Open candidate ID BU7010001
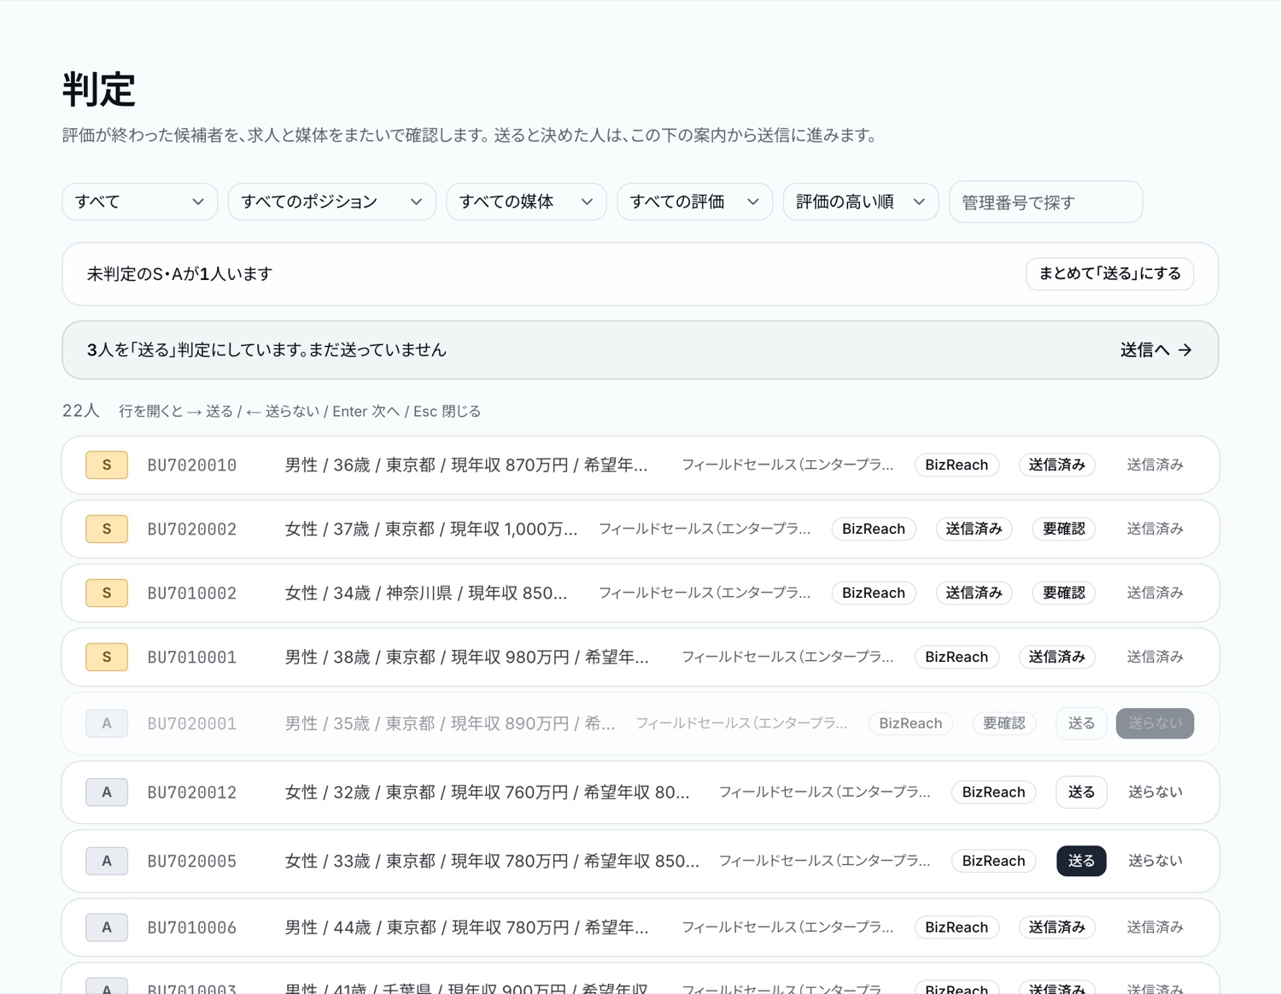The width and height of the screenshot is (1281, 994). tap(192, 658)
